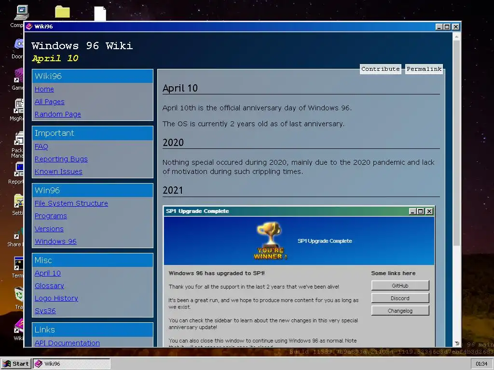Open a Random Page link
The width and height of the screenshot is (494, 370).
pyautogui.click(x=58, y=114)
